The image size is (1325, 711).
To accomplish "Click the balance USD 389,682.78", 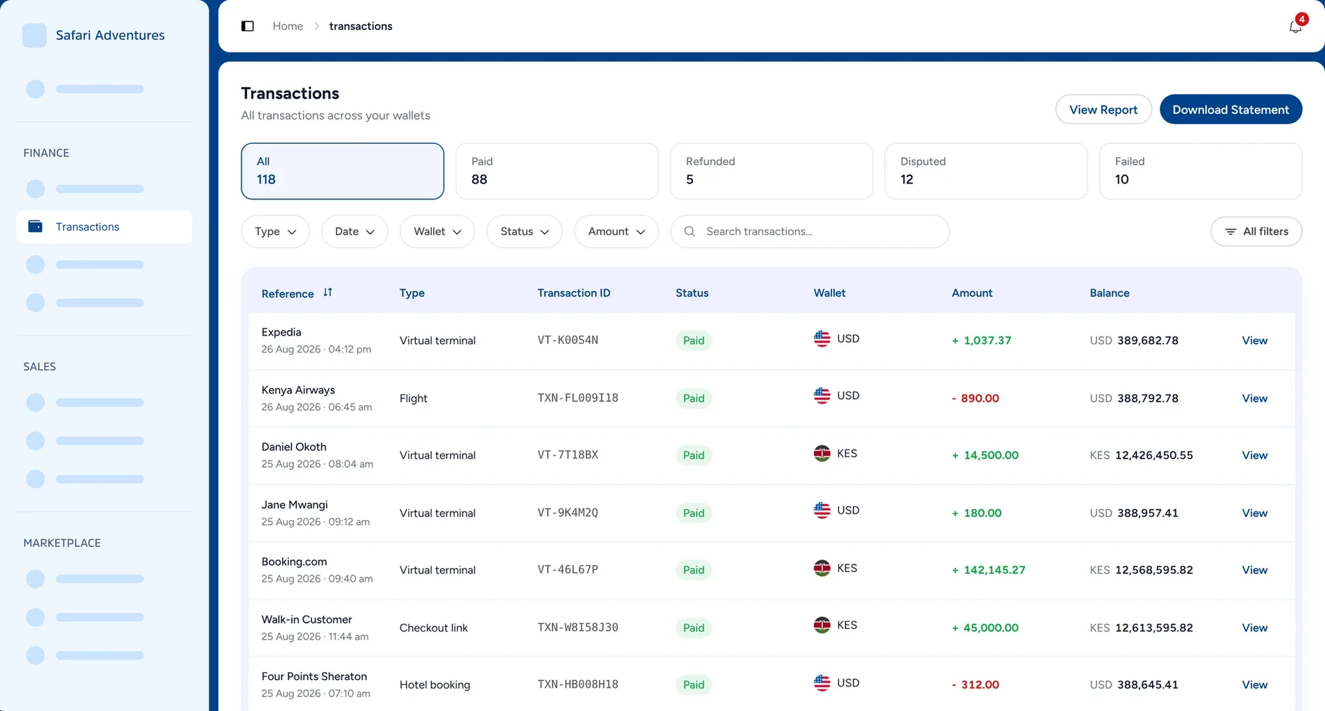I will (x=1134, y=341).
